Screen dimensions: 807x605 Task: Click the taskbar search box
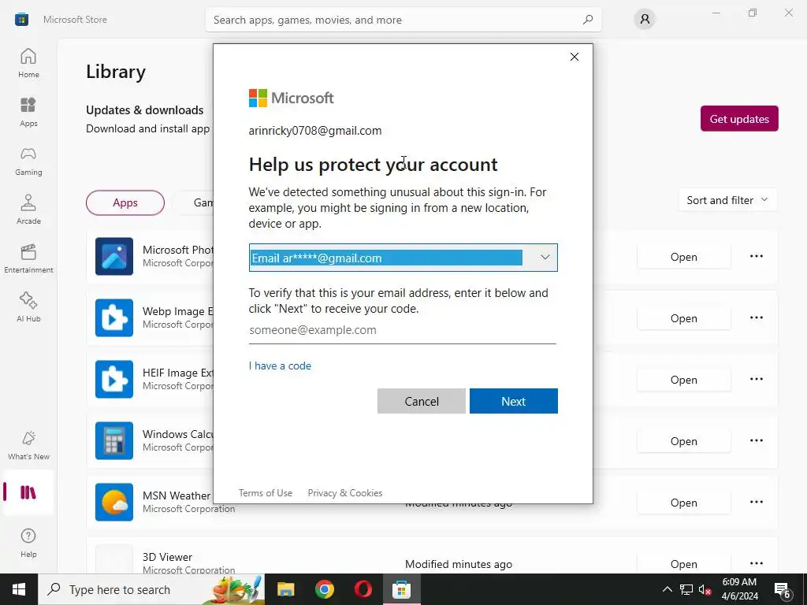click(152, 589)
